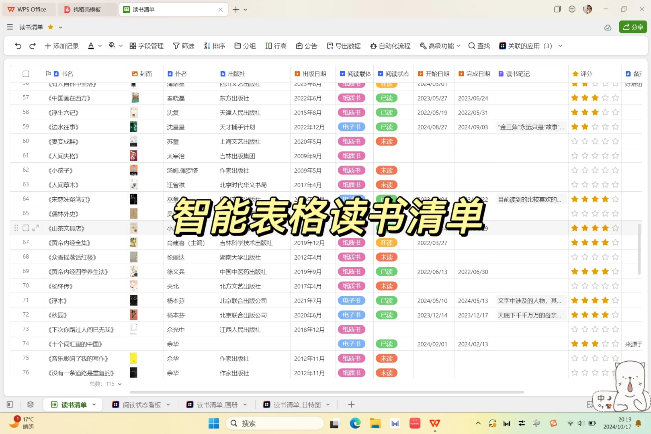This screenshot has height=434, width=651.
Task: Expand the dropdown next to document title star
Action: 61,27
